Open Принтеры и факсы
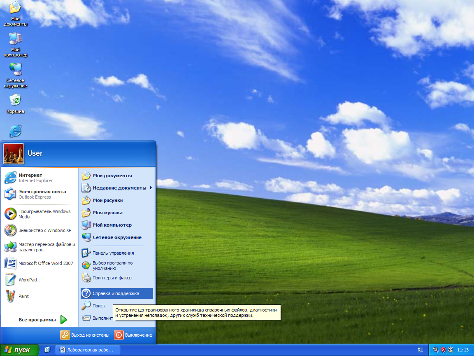Screen dimensions: 474x356 click(117, 278)
